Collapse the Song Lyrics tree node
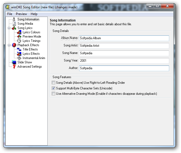This screenshot has width=181, height=153. [x=9, y=28]
